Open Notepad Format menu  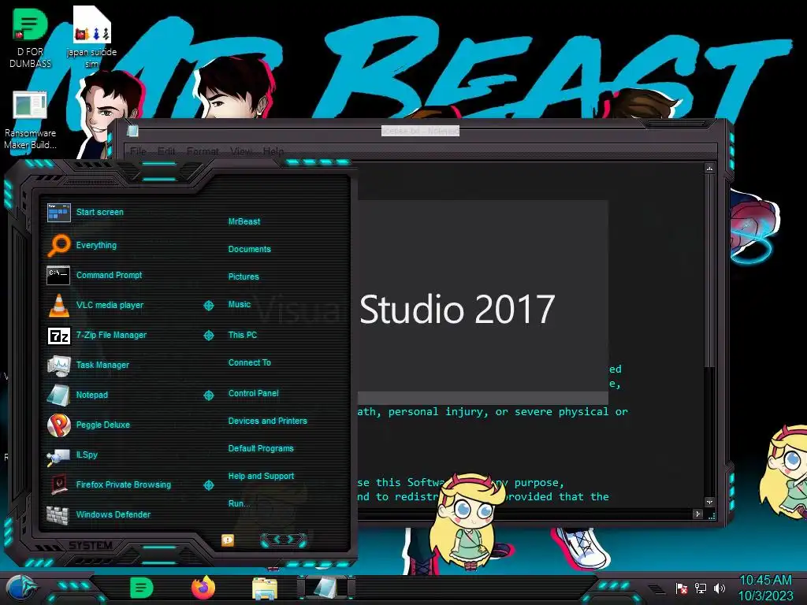[203, 151]
